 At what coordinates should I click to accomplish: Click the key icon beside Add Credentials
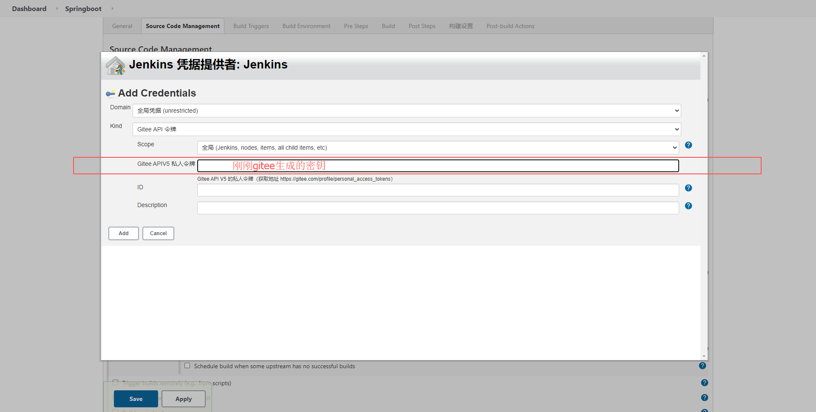(x=110, y=94)
